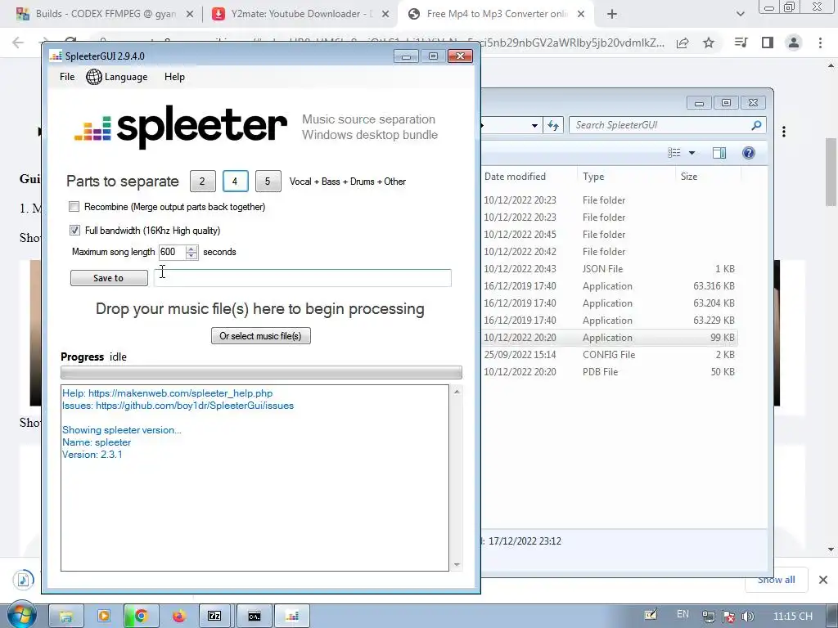Open web page three-dot options icon
Viewport: 838px width, 628px height.
pyautogui.click(x=783, y=132)
